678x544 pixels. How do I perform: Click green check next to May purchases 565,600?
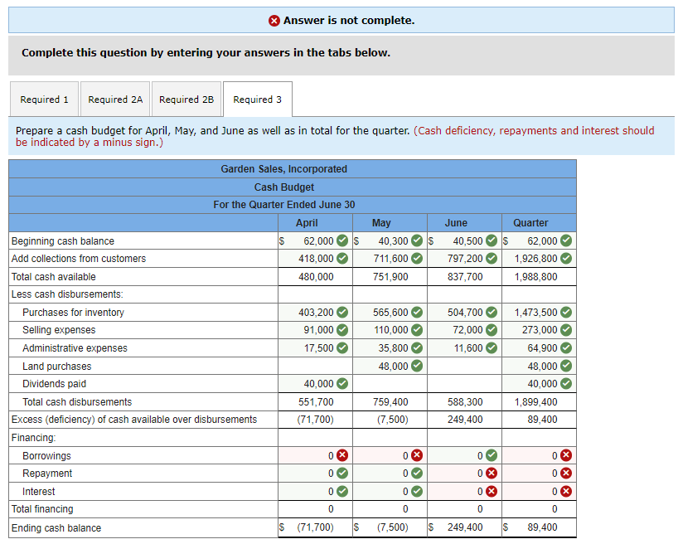417,312
